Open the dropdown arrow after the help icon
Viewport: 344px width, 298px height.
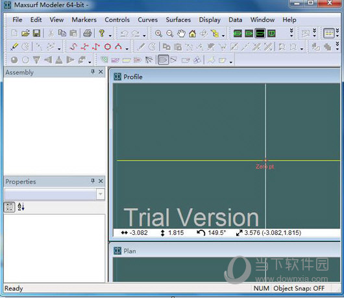110,35
